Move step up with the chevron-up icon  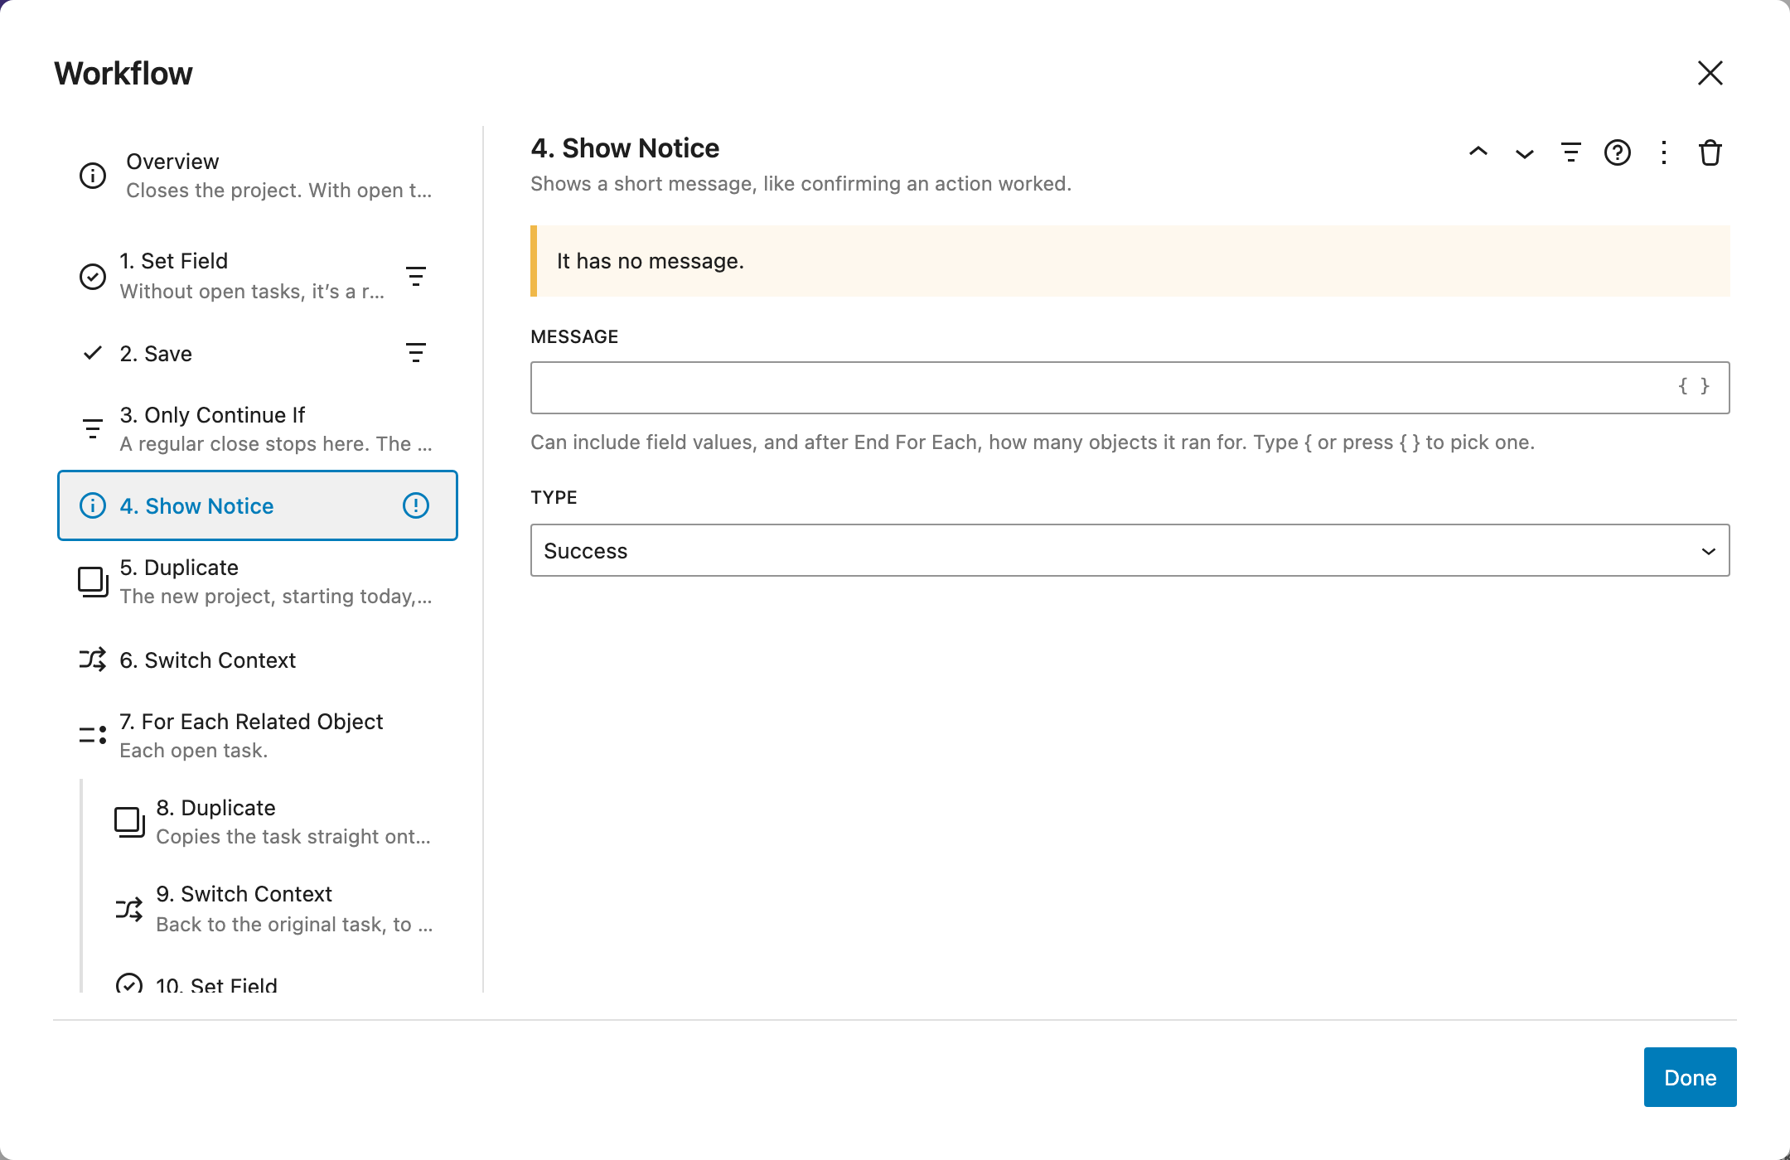(1478, 152)
